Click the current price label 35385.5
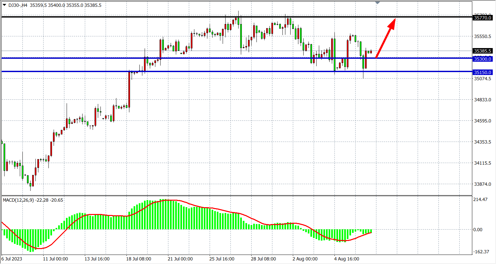The height and width of the screenshot is (264, 496). pos(482,51)
